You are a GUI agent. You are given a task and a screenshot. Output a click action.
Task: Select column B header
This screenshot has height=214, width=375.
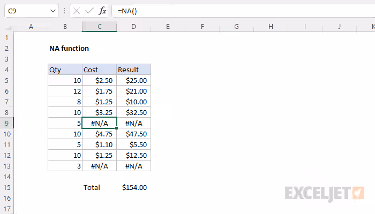coord(65,27)
